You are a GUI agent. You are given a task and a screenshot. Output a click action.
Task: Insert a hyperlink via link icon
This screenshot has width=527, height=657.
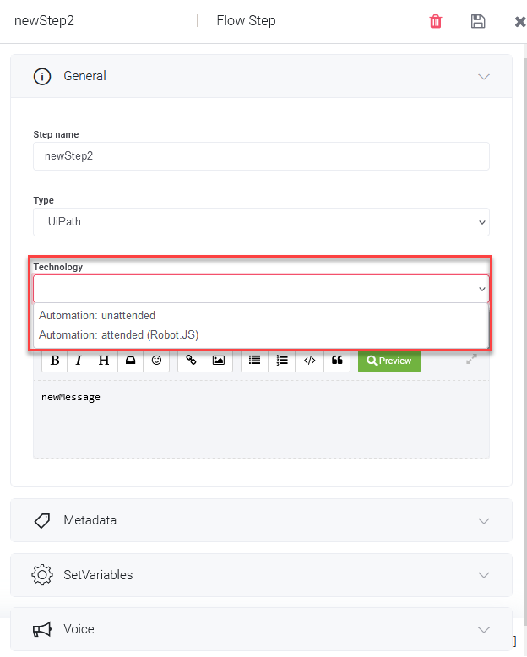click(x=191, y=361)
